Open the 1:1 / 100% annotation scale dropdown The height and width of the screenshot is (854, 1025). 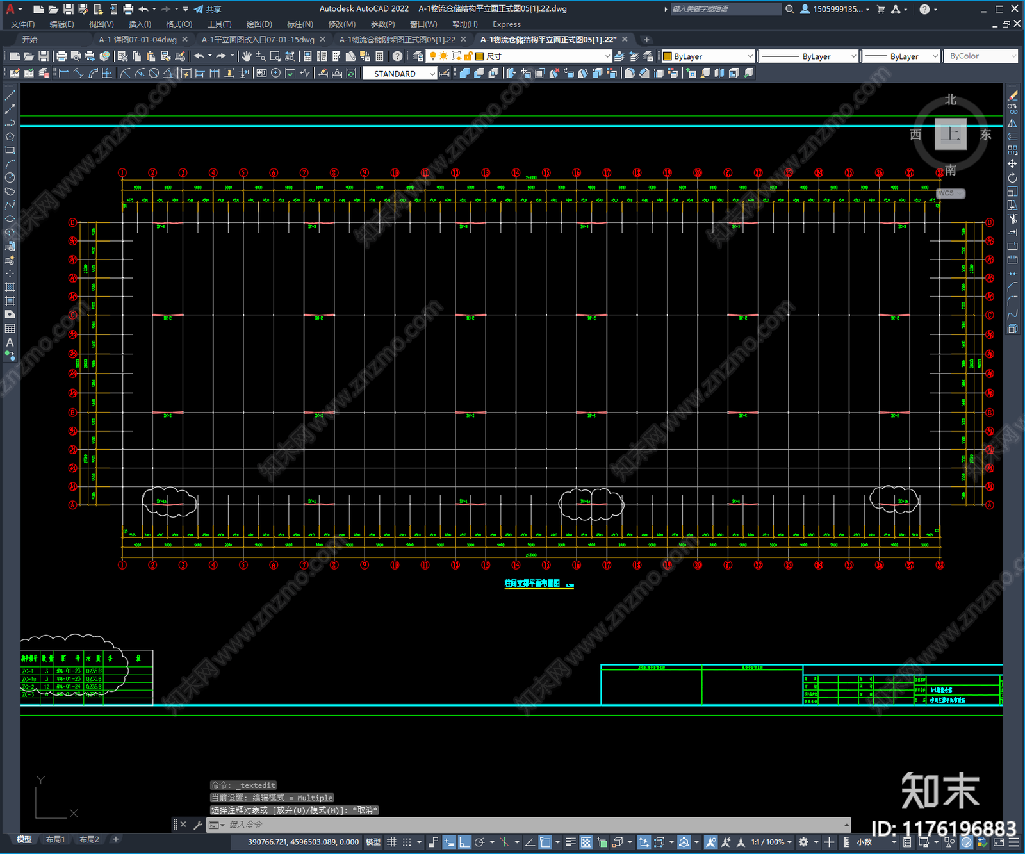[771, 842]
